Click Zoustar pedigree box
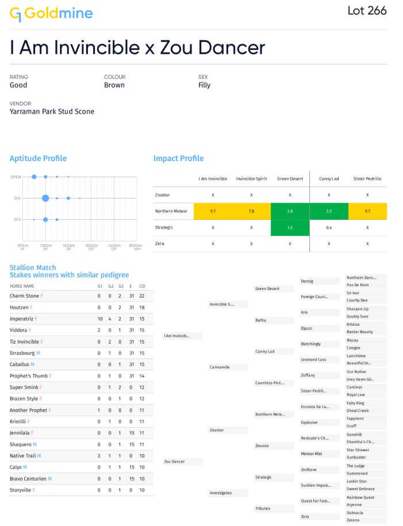This screenshot has width=403, height=526. [228, 430]
